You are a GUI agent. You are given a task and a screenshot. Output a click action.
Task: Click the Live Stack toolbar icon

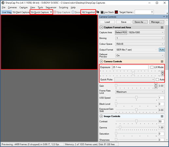tap(102, 12)
